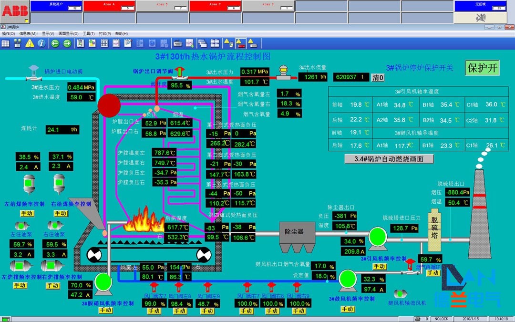Toggle 手动 mode under 左给煤频率控制
The width and height of the screenshot is (515, 322).
click(x=26, y=213)
